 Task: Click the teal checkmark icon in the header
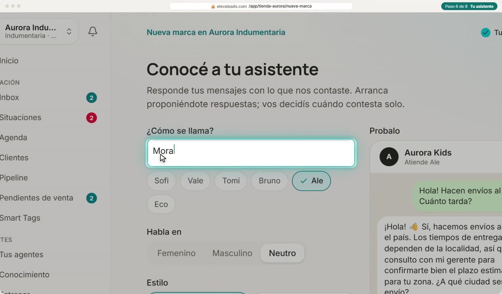tap(486, 33)
